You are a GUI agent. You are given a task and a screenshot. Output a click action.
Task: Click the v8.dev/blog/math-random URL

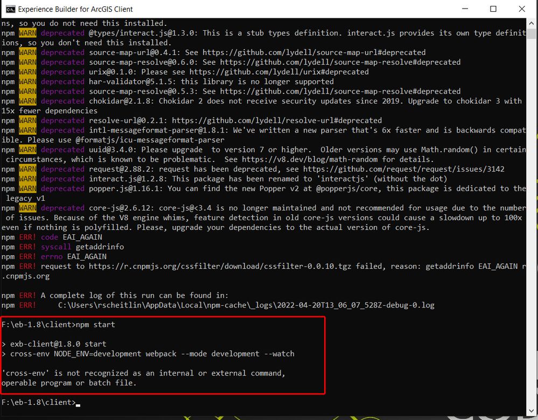click(310, 159)
